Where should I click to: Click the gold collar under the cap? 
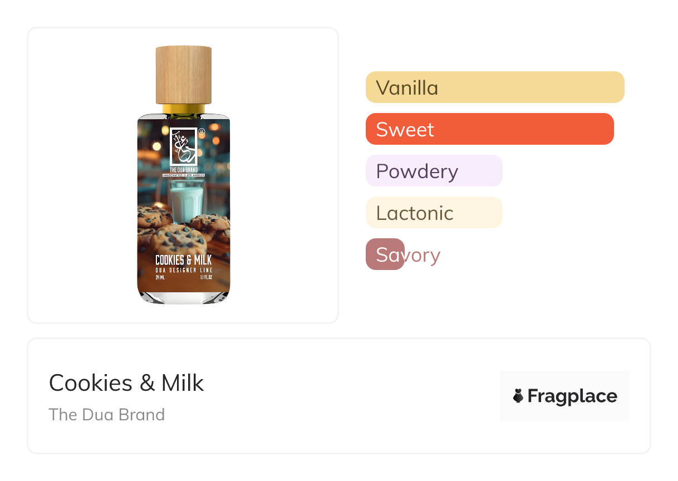pyautogui.click(x=183, y=110)
